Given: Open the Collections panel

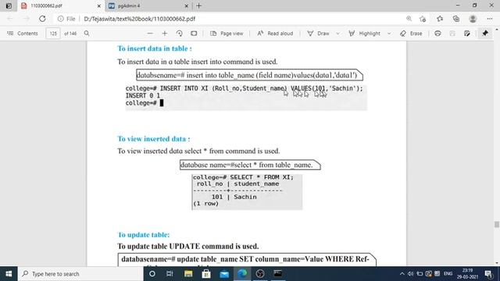Looking at the screenshot, I should tap(456, 19).
